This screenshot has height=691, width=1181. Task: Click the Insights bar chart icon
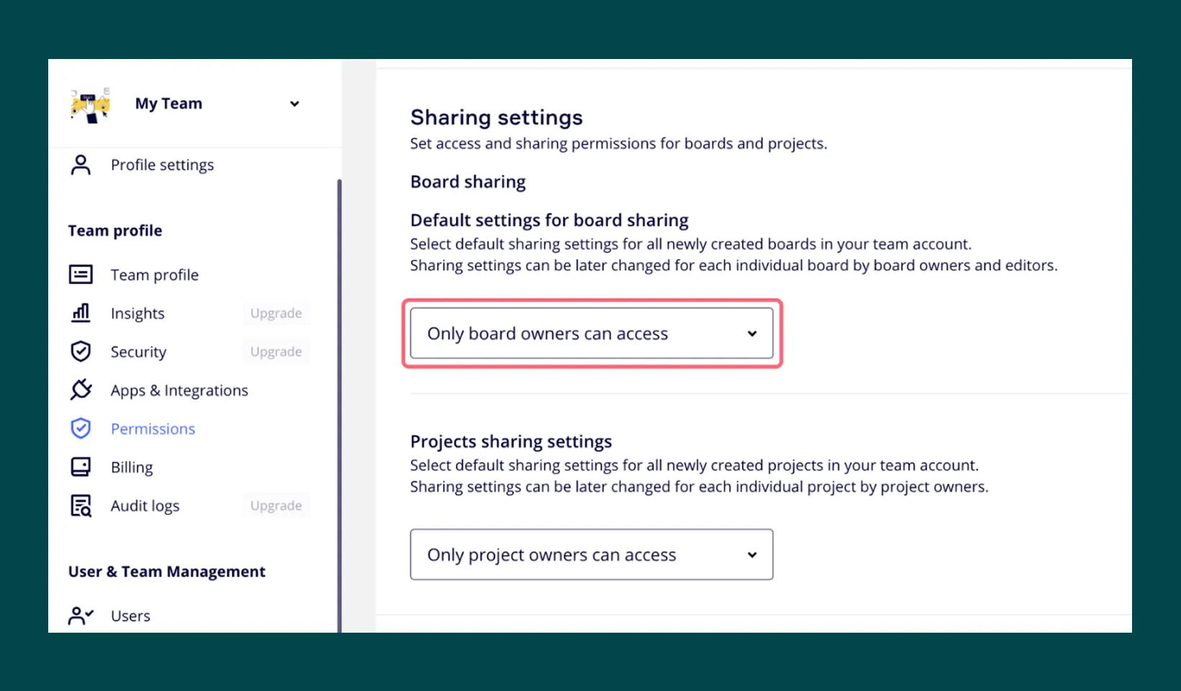pos(81,313)
